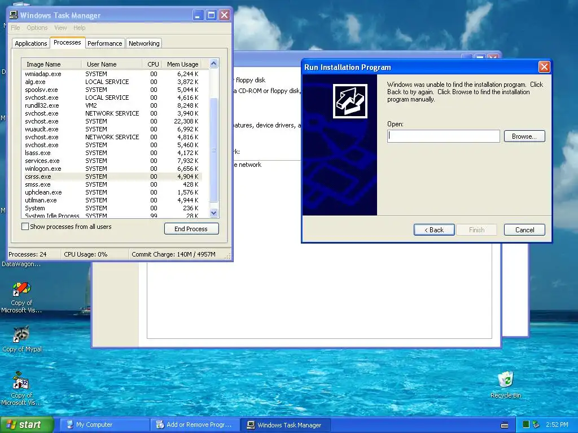Sort processes by CPU column header
The image size is (578, 433).
click(152, 64)
